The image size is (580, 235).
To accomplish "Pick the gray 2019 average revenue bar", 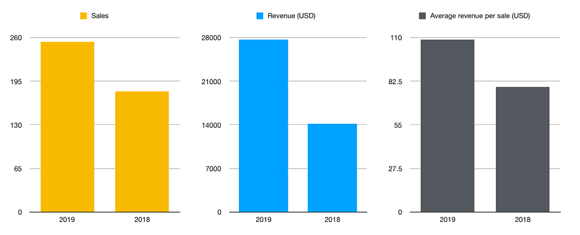I will (447, 125).
